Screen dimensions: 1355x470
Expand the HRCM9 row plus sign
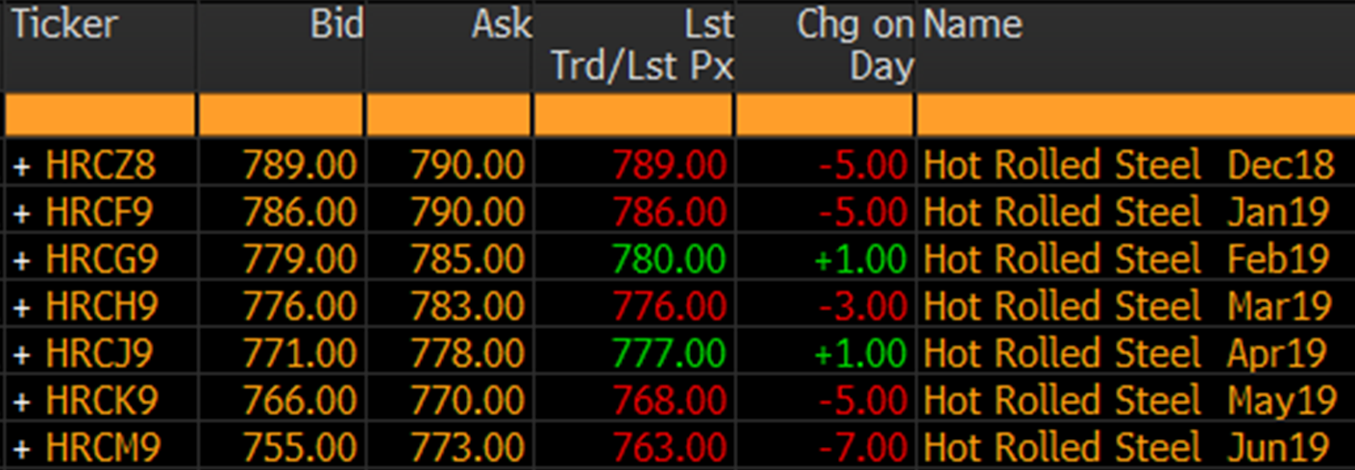coord(21,447)
